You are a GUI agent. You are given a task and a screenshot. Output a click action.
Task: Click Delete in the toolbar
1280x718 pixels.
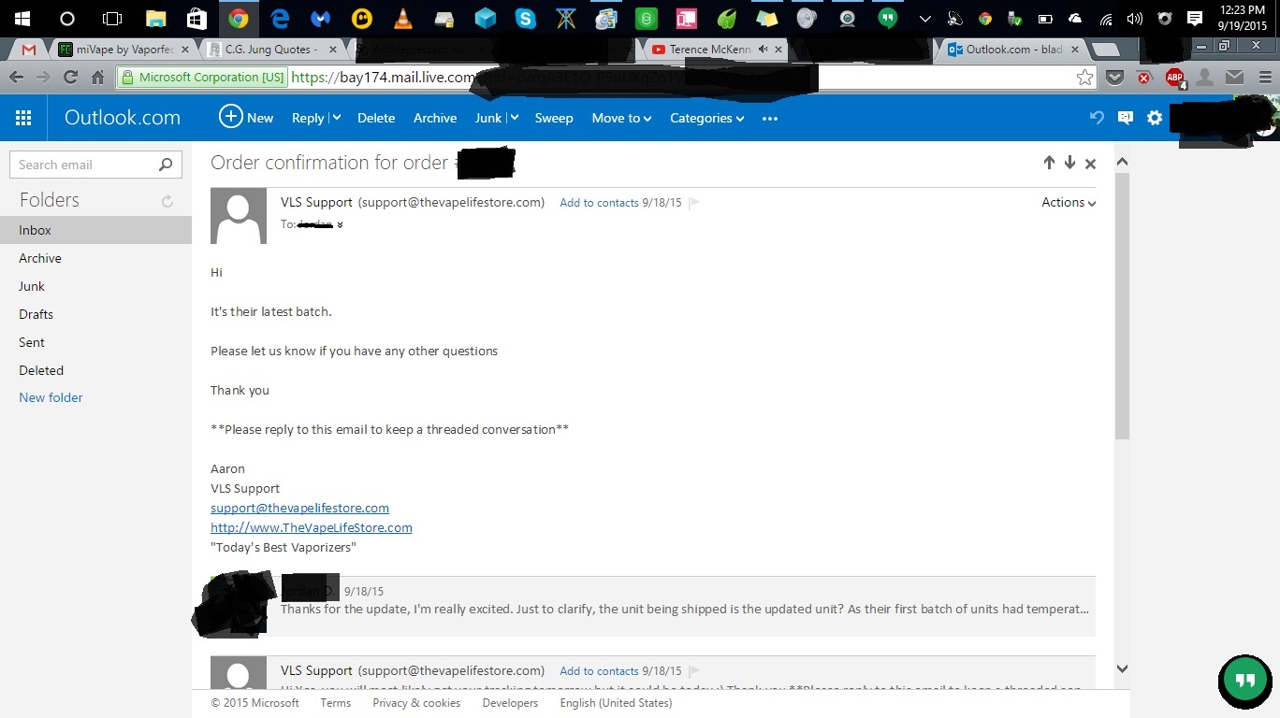376,118
